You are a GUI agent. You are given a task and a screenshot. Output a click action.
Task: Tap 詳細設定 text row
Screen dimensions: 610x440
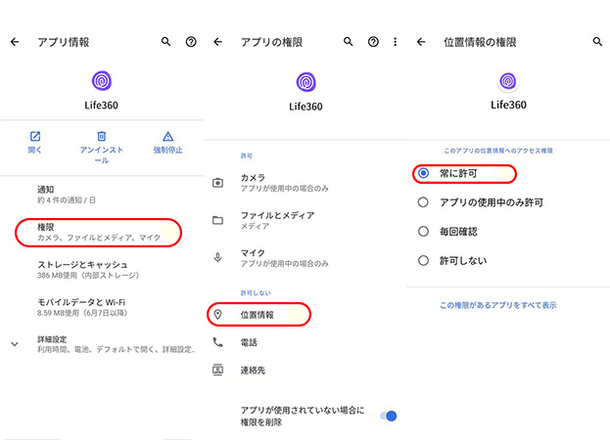pyautogui.click(x=102, y=344)
